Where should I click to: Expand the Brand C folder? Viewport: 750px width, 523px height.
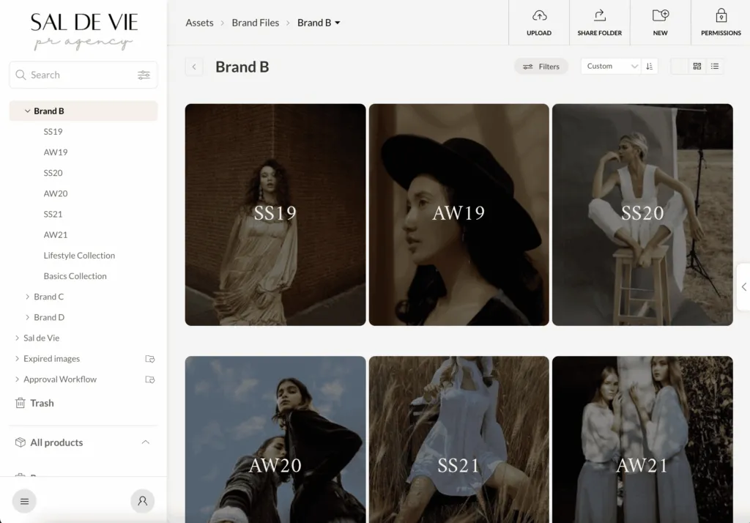coord(27,297)
